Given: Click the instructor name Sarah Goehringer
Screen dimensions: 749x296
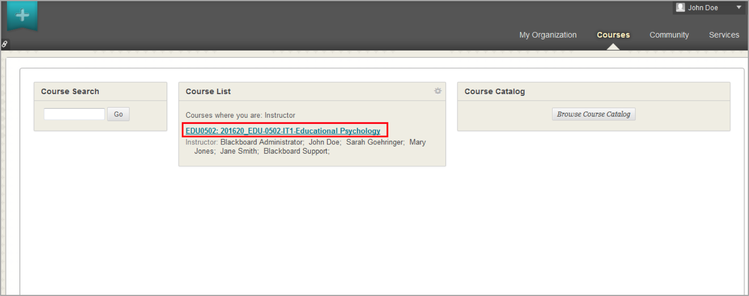Looking at the screenshot, I should [375, 142].
